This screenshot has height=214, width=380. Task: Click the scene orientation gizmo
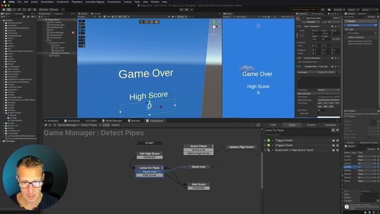click(214, 26)
